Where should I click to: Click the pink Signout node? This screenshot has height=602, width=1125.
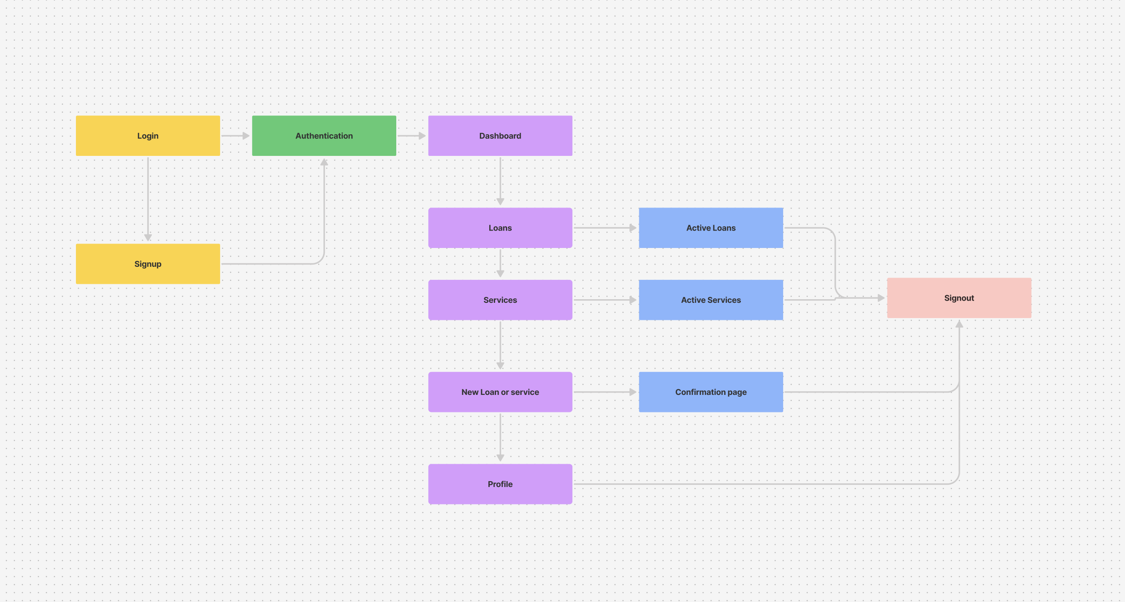(x=959, y=298)
